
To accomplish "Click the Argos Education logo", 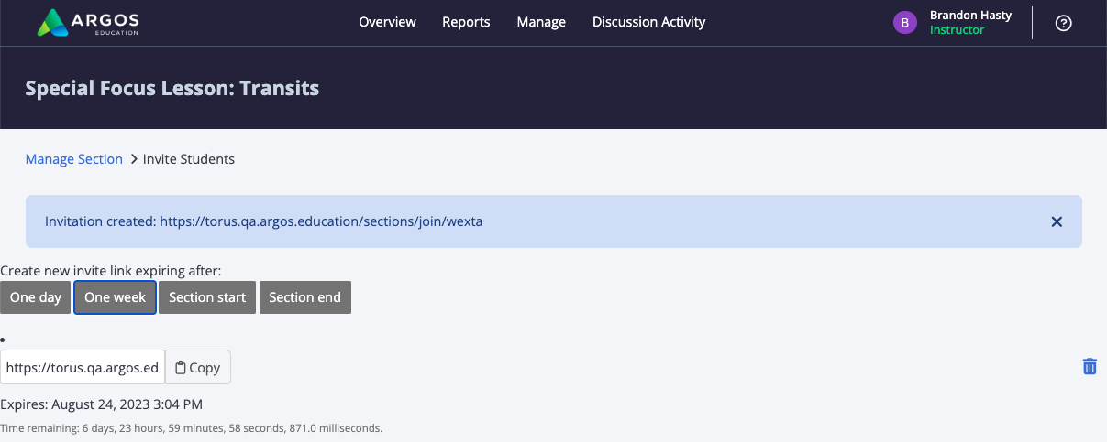I will pos(88,22).
